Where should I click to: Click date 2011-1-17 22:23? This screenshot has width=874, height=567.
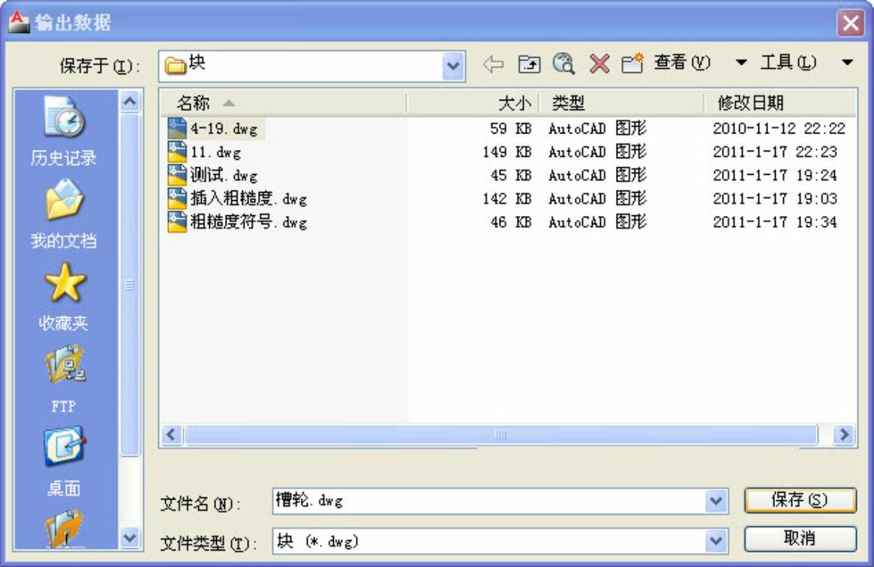pos(775,152)
